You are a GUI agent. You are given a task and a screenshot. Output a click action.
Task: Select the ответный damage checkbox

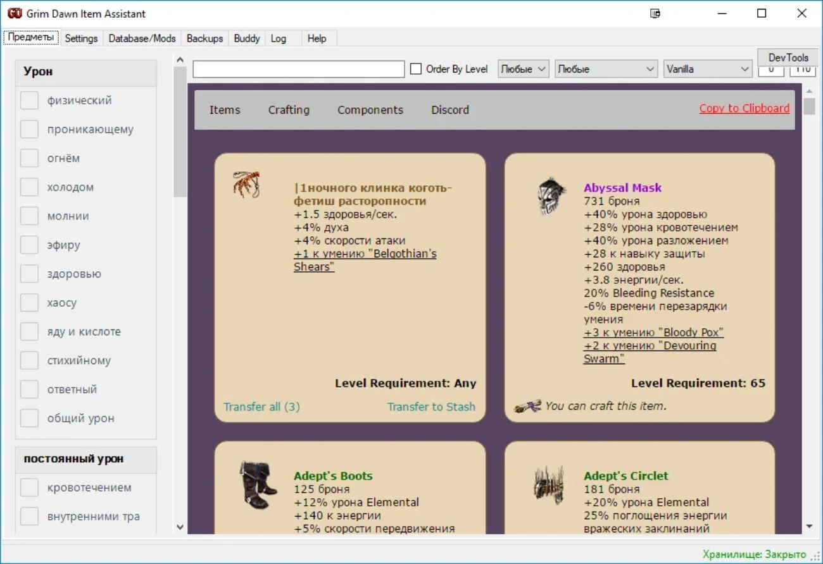[x=30, y=389]
